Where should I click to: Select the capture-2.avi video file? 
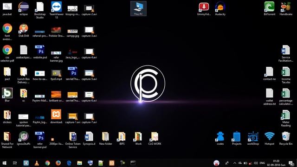coord(89,10)
